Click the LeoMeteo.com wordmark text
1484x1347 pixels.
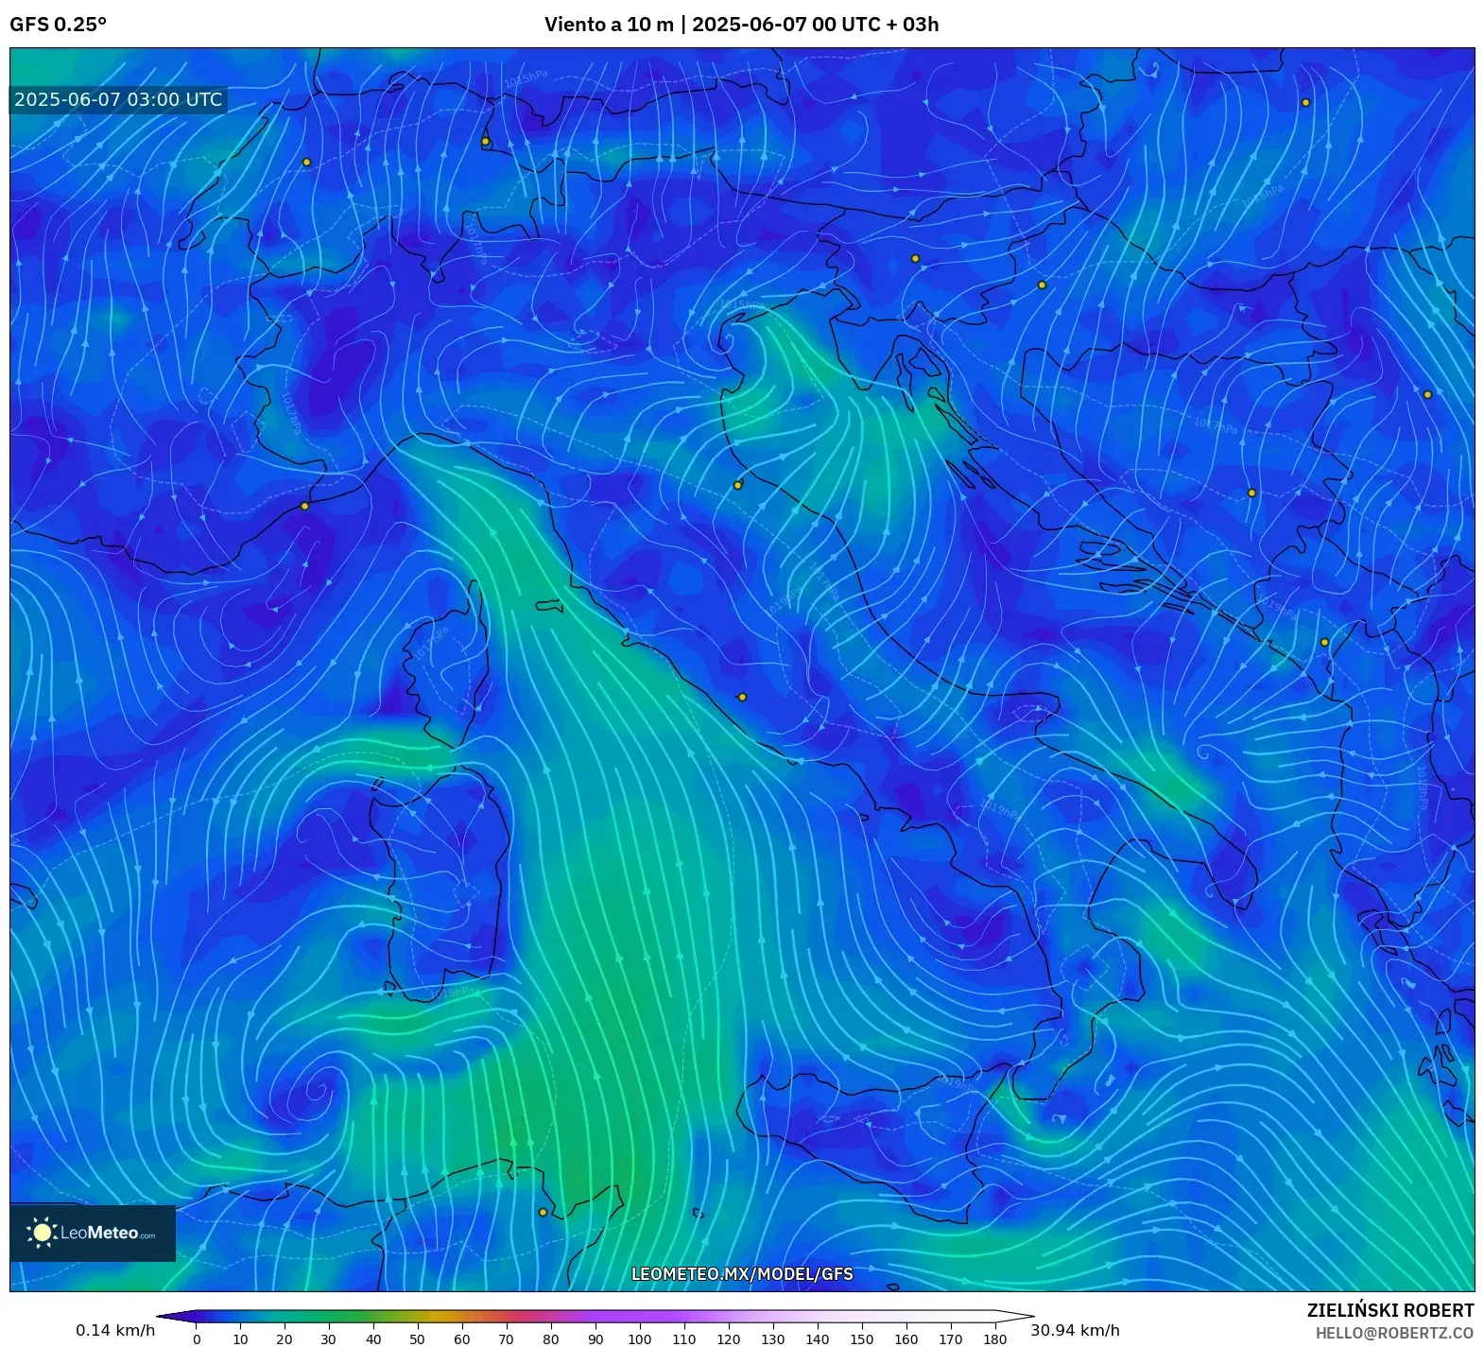coord(108,1233)
